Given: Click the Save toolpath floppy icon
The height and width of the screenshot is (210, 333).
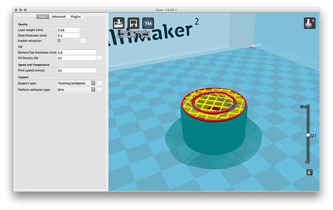Looking at the screenshot, I should (133, 23).
